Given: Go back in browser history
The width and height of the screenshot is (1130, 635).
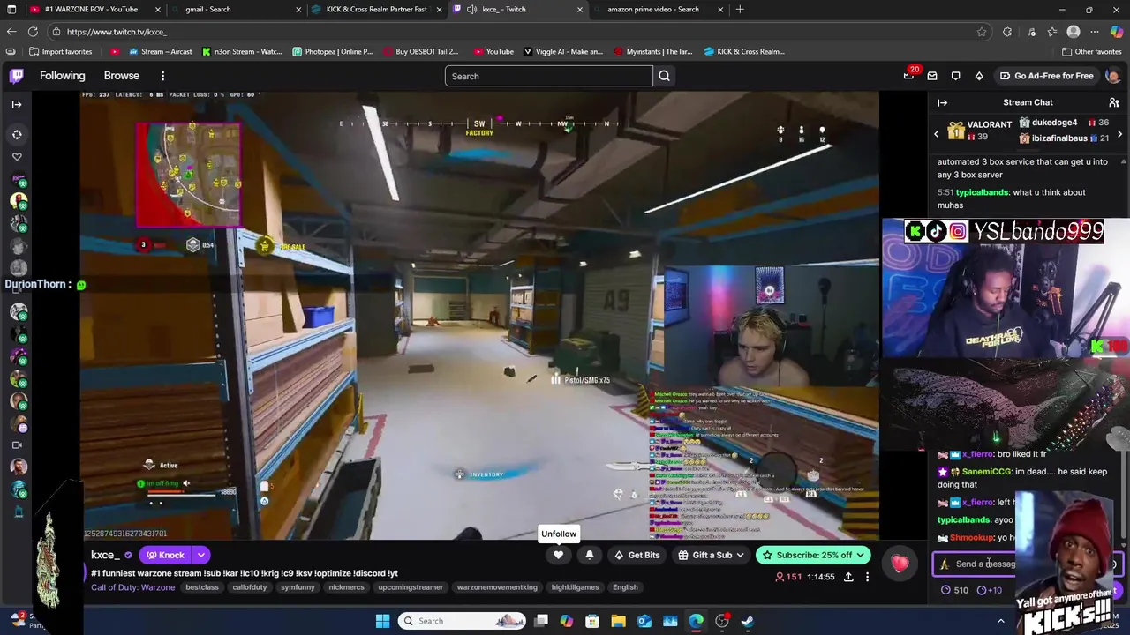Looking at the screenshot, I should 11,32.
